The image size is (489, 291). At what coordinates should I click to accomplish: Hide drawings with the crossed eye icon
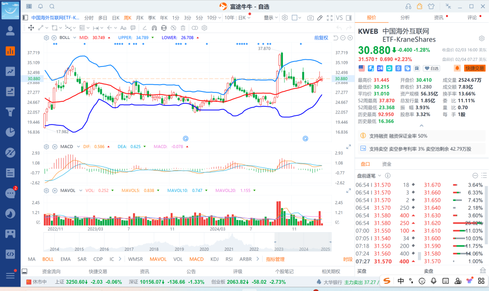(173, 28)
